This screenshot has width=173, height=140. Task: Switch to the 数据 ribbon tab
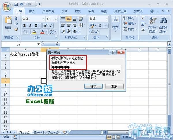pyautogui.click(x=78, y=11)
